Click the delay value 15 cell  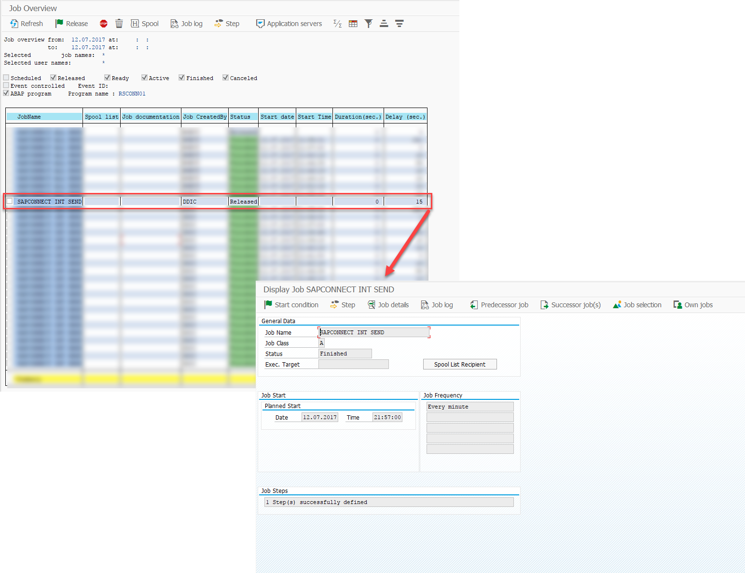[405, 202]
